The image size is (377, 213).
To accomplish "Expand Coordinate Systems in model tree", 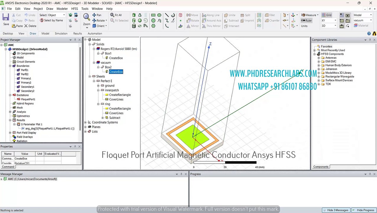I will click(85, 122).
